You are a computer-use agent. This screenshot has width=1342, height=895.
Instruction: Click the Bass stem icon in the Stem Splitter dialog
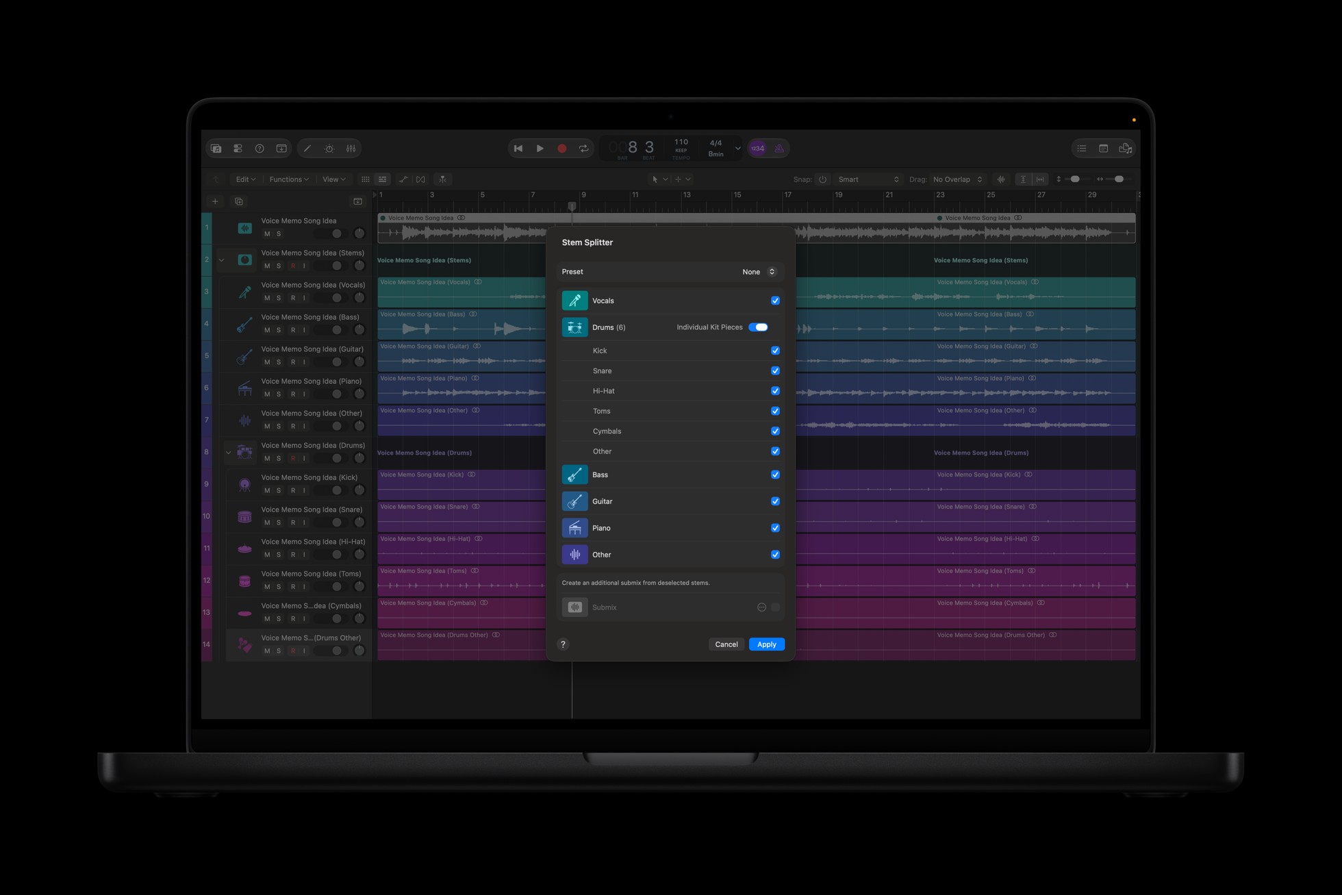[x=575, y=475]
